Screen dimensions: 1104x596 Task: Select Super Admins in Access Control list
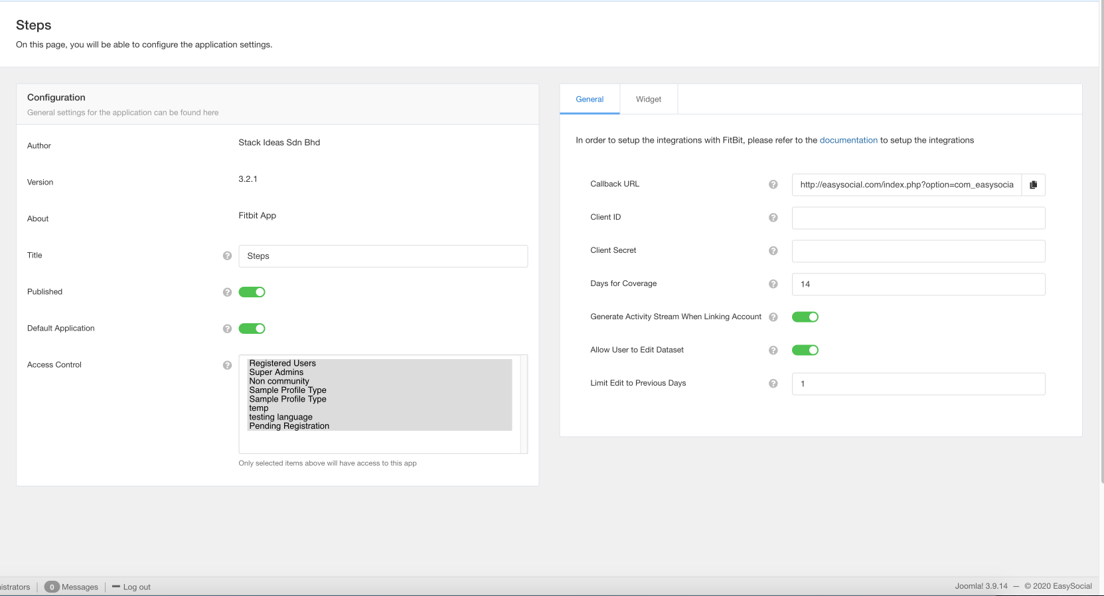[x=276, y=372]
